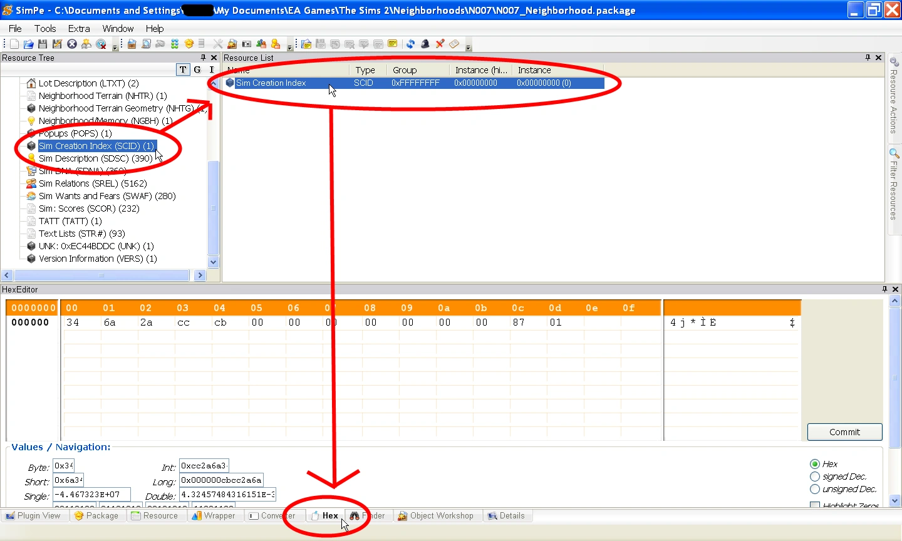Tick the Highlight Zeros checkbox
Screen dimensions: 902x541
point(815,505)
